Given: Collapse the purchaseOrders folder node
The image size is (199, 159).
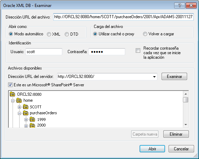Looking at the screenshot, I should tap(19, 113).
